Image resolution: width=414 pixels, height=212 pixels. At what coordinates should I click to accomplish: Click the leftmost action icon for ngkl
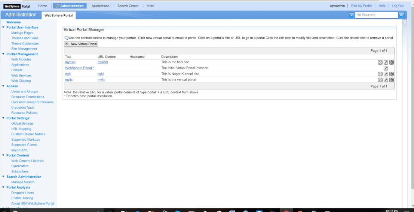pos(380,74)
